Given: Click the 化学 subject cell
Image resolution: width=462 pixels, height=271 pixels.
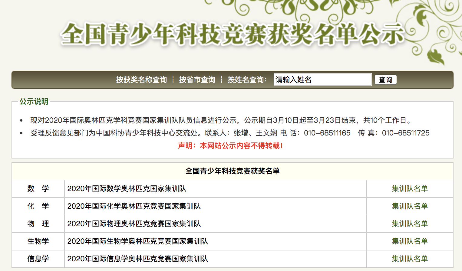Looking at the screenshot, I should pyautogui.click(x=38, y=206).
